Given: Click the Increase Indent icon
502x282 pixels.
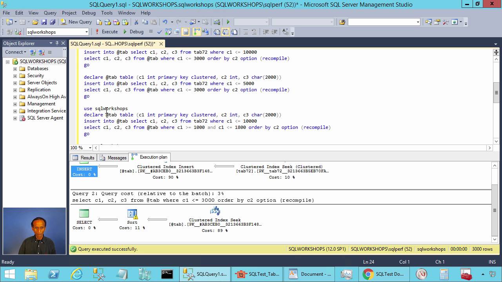Looking at the screenshot, I should click(x=274, y=32).
